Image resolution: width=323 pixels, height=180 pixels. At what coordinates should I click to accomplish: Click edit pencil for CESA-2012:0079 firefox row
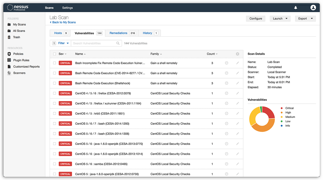pyautogui.click(x=237, y=93)
